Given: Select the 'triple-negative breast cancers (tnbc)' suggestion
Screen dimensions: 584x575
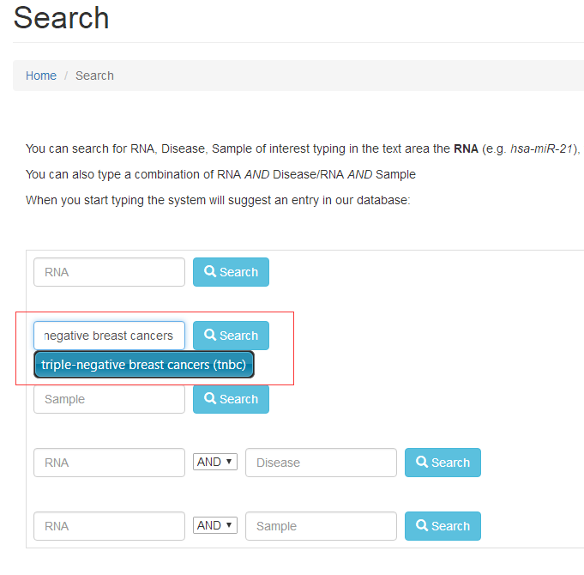Looking at the screenshot, I should [144, 365].
